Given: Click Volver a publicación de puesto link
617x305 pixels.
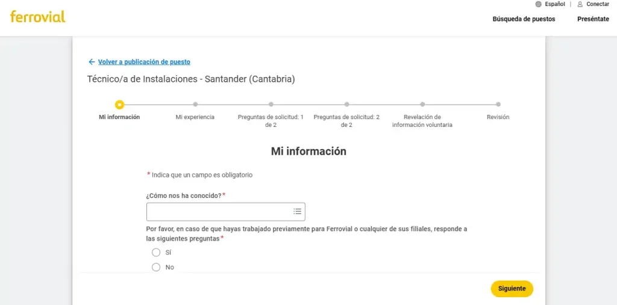Looking at the screenshot, I should pos(144,62).
